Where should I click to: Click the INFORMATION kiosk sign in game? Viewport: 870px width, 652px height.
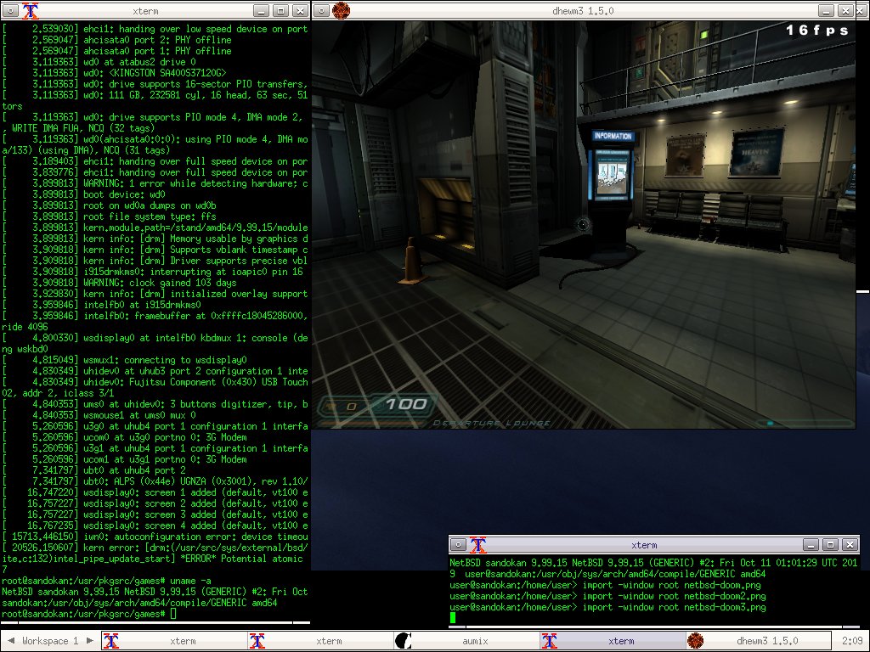tap(613, 136)
